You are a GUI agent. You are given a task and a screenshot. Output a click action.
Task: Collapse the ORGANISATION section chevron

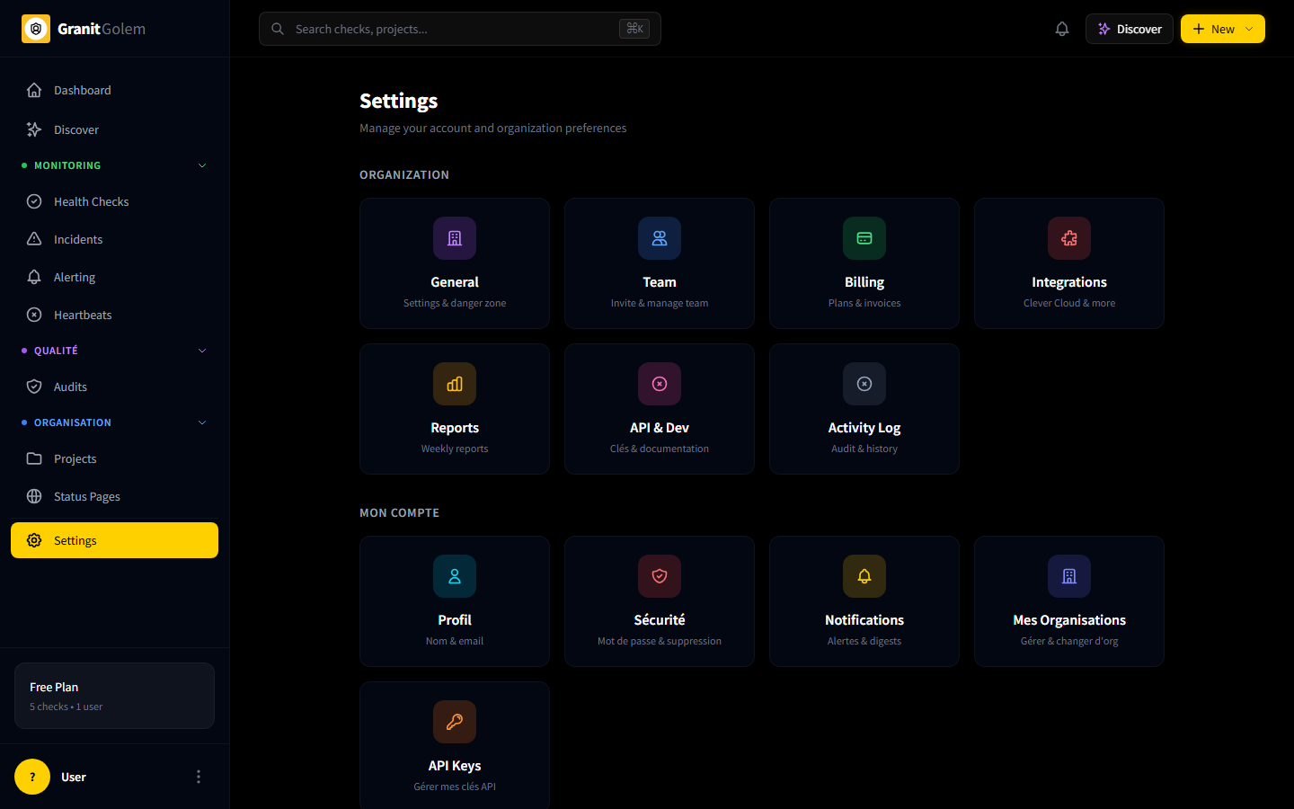202,422
